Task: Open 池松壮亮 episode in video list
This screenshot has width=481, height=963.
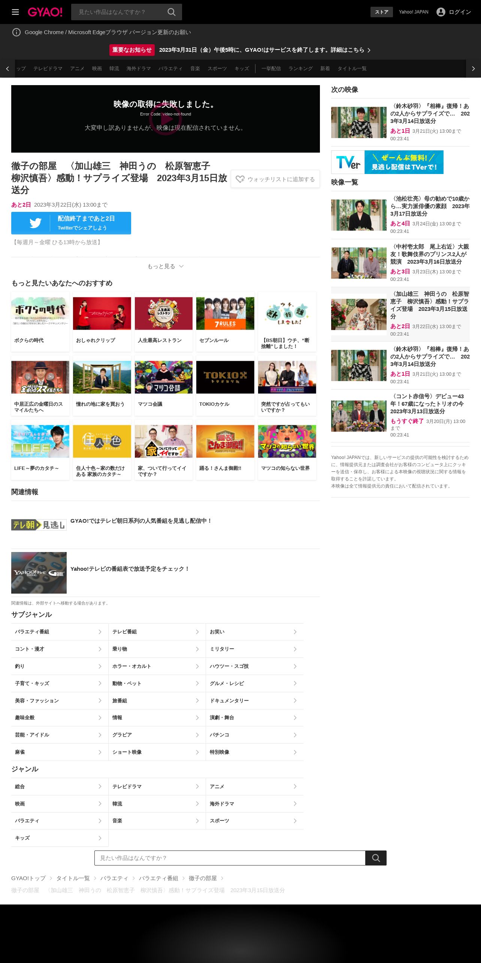Action: pos(400,215)
